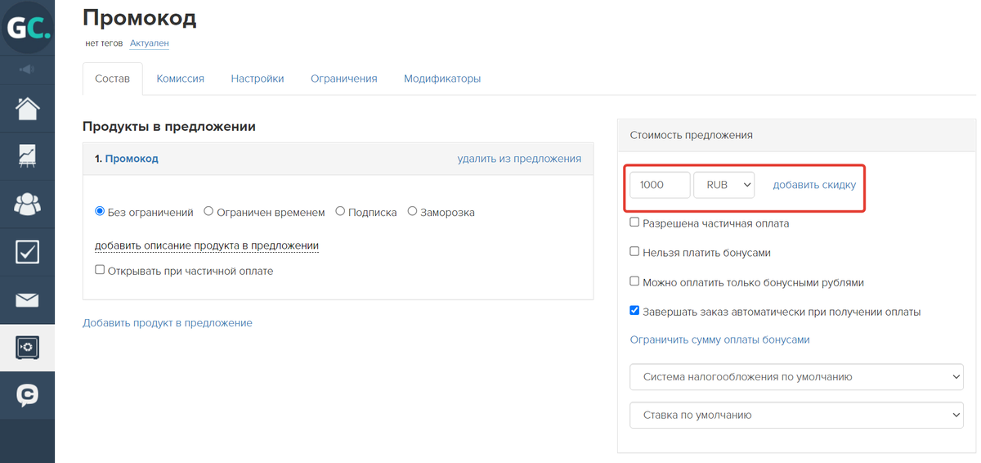Select the Подписка radio option

(x=340, y=212)
